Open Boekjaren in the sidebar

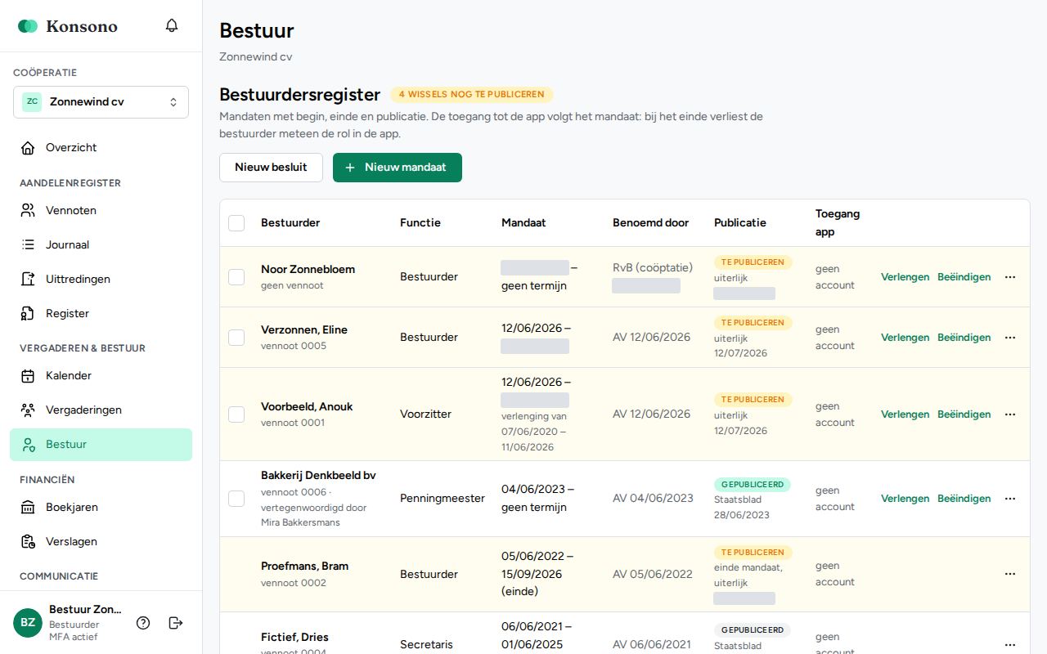click(x=101, y=508)
